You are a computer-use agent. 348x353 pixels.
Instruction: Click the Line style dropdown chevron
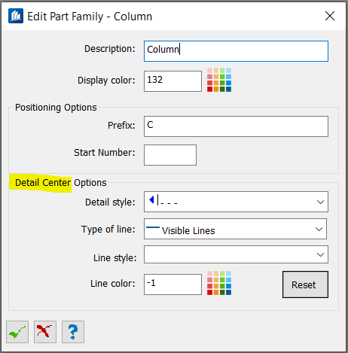coord(320,254)
